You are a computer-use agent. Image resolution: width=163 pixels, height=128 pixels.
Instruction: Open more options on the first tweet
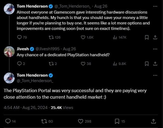[155, 6]
